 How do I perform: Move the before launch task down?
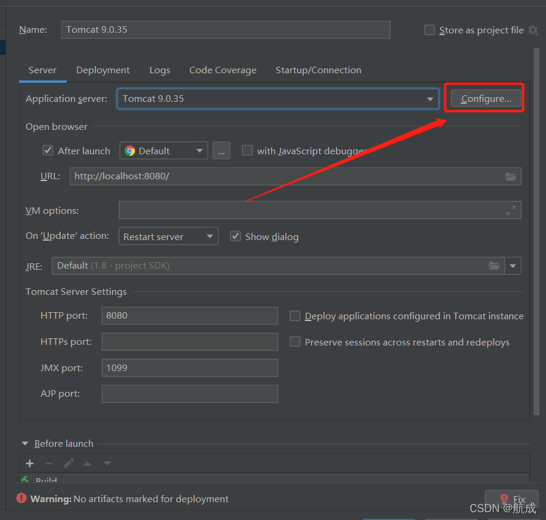click(107, 463)
